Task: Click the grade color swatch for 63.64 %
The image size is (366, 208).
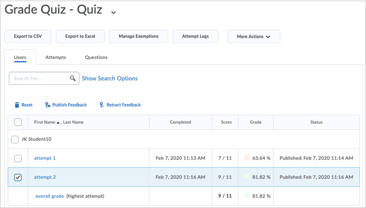Action: click(247, 157)
